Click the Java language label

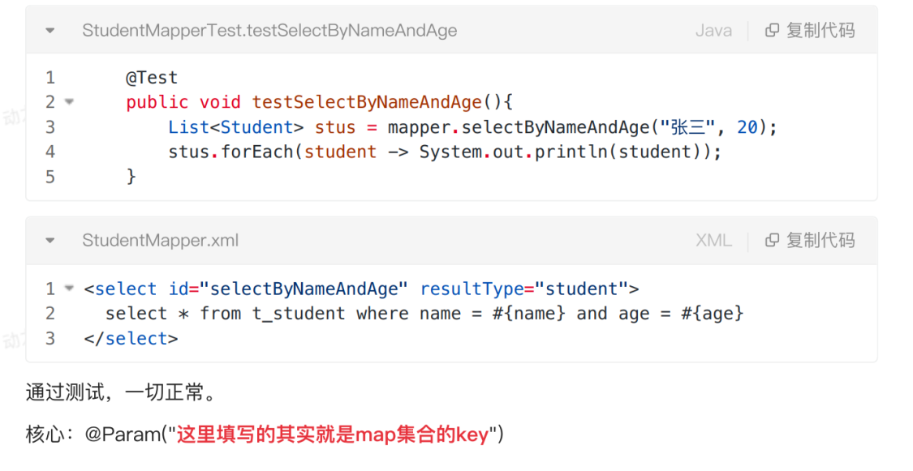[713, 31]
